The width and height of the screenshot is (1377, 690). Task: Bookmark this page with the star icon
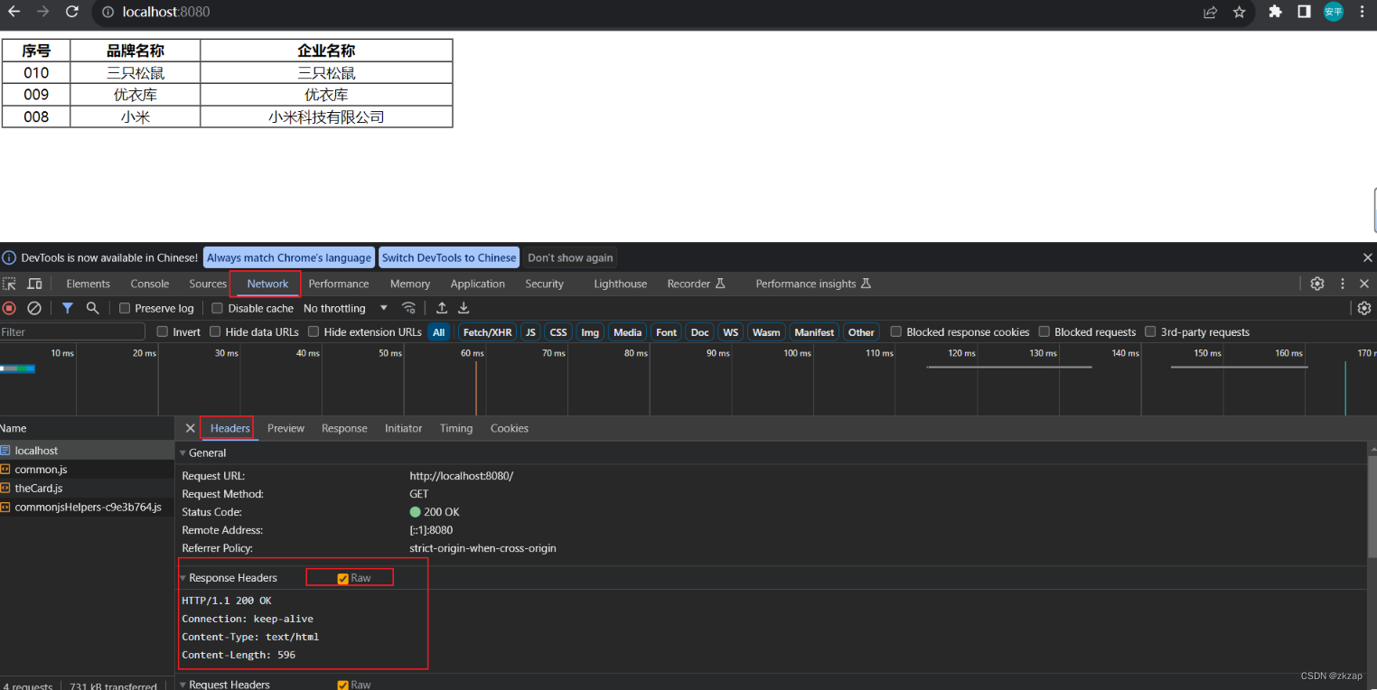[x=1239, y=12]
